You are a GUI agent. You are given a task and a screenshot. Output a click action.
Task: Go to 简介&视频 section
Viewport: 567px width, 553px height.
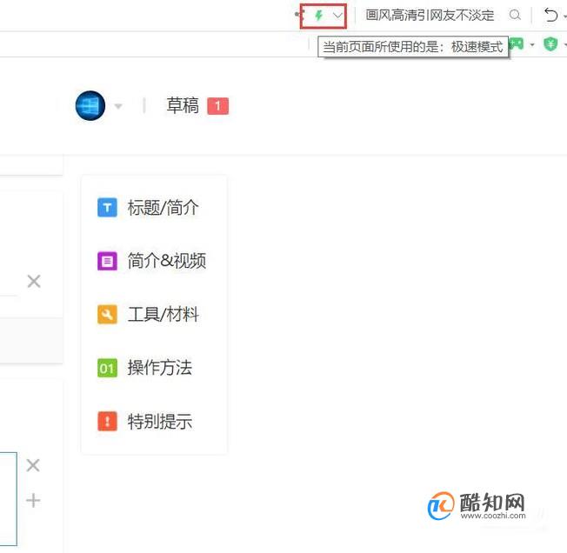click(167, 261)
